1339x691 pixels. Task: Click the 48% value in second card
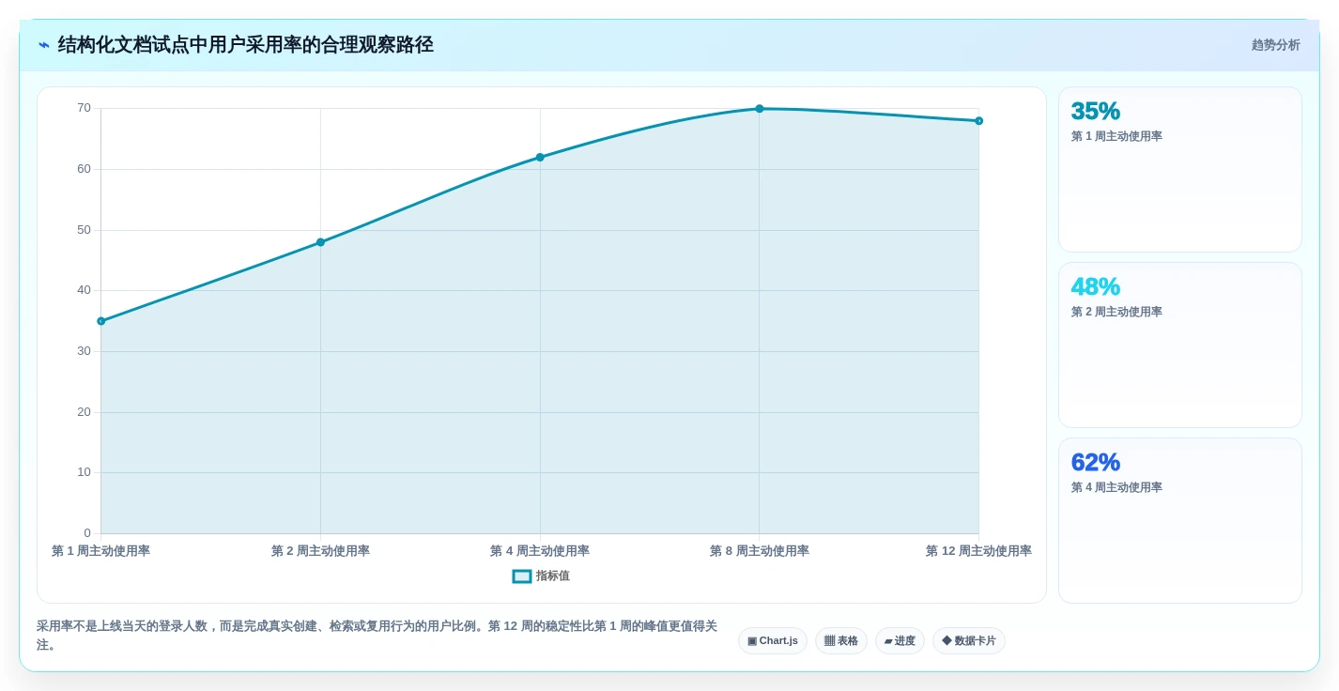[x=1096, y=286]
